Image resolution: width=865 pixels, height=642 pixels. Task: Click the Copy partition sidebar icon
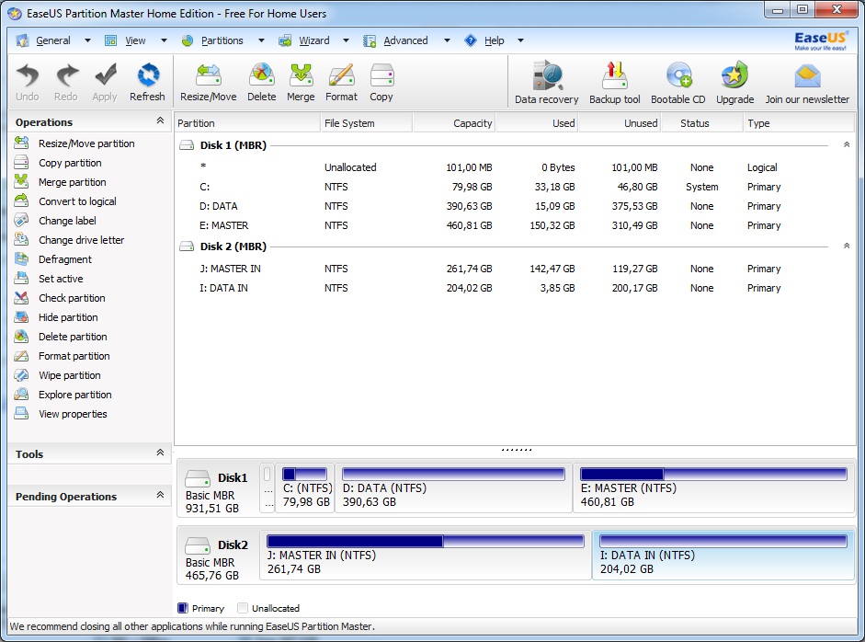point(21,162)
